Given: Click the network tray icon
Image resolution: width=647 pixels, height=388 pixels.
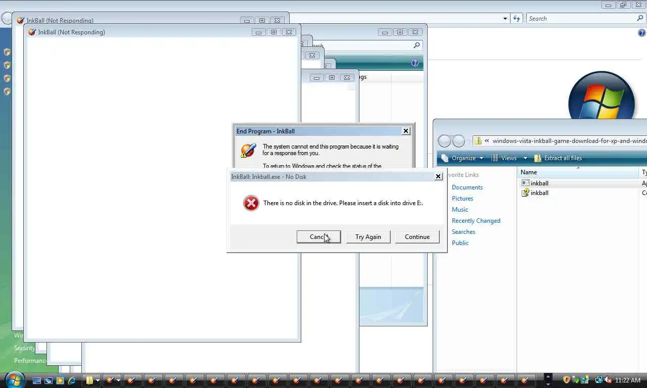Looking at the screenshot, I should (x=598, y=380).
